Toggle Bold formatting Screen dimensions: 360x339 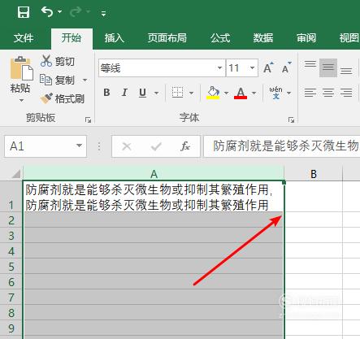click(x=106, y=93)
